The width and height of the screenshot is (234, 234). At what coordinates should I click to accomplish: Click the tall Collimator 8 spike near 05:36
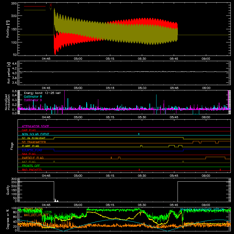pos(156,102)
